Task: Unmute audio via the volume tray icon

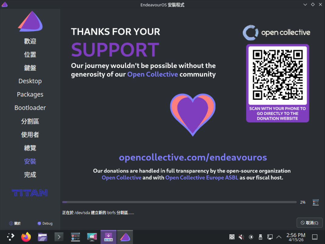Action: 241,237
